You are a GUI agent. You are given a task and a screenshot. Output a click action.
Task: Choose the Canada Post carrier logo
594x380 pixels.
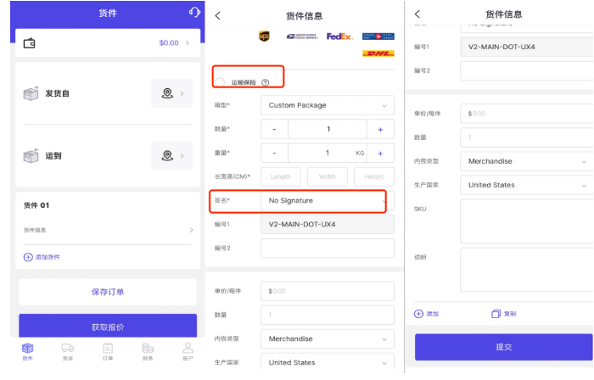click(x=378, y=36)
